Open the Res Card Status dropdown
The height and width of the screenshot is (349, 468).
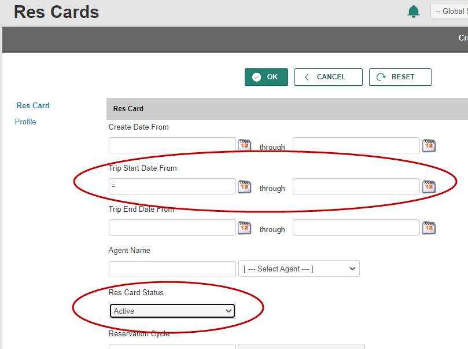pos(172,310)
